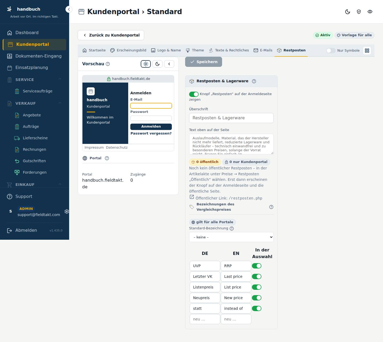This screenshot has height=342, width=383.
Task: Toggle the Neupreis row switch
Action: pos(257,298)
